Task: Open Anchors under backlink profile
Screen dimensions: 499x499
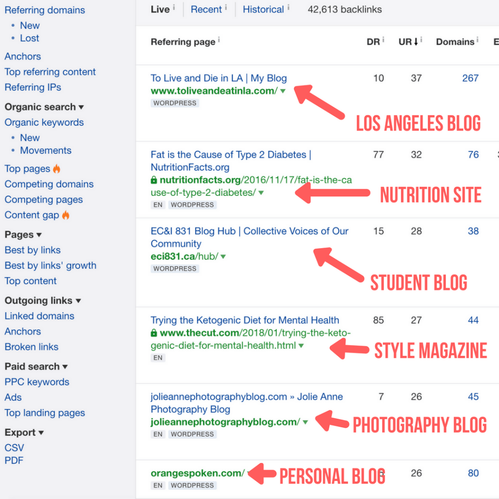Action: [x=22, y=57]
